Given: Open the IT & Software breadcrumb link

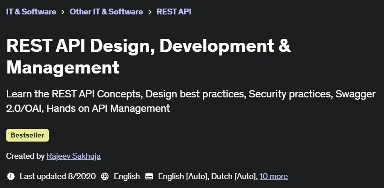Looking at the screenshot, I should [x=31, y=12].
